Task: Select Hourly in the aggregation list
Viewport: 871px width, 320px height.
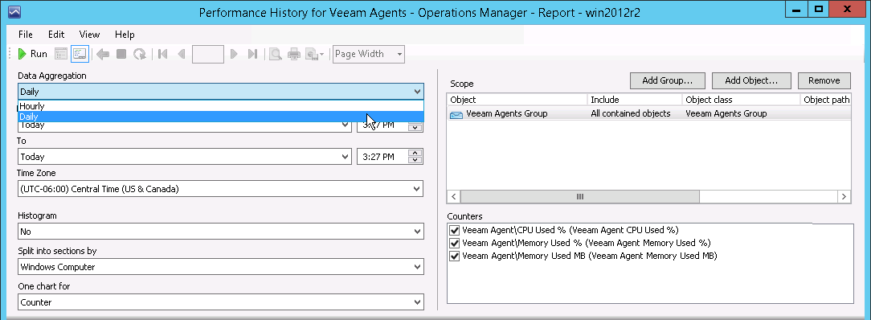Action: coord(220,106)
